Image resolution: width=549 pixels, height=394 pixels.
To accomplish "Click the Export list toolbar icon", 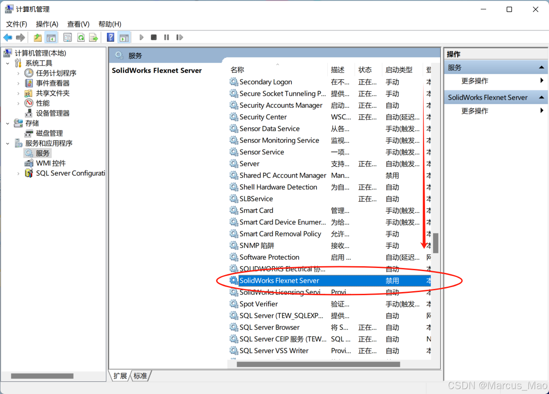I will pyautogui.click(x=93, y=37).
